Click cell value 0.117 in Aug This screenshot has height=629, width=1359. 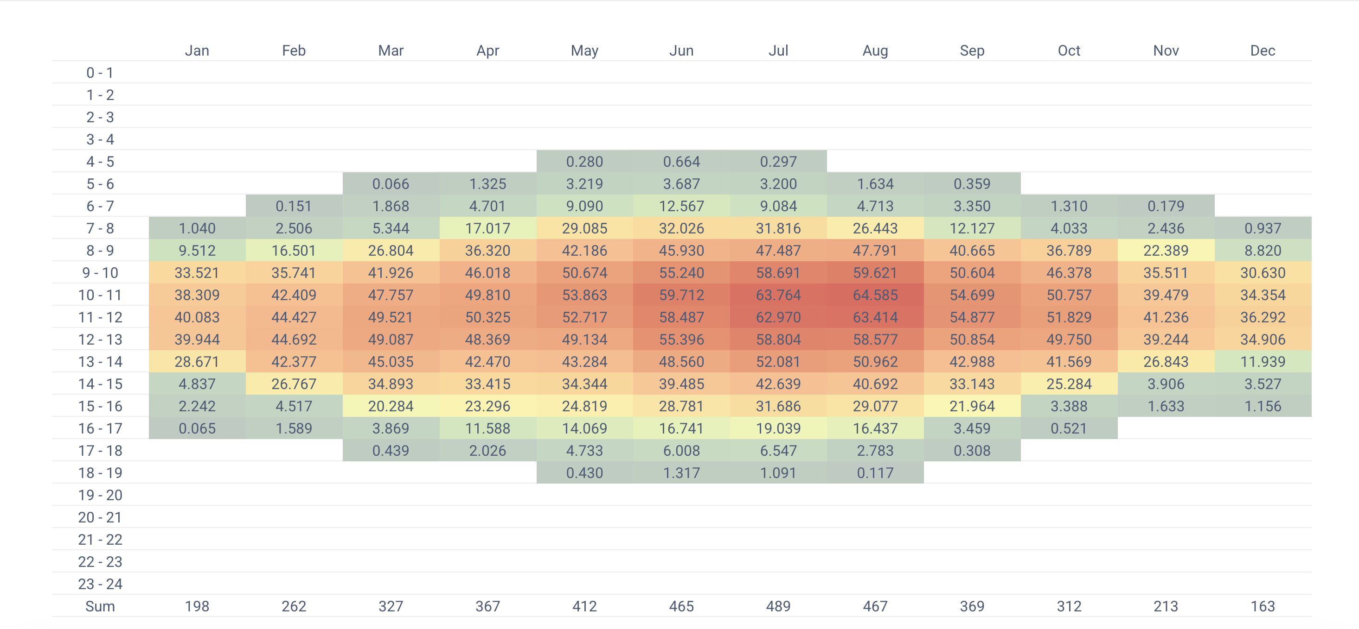tap(875, 473)
